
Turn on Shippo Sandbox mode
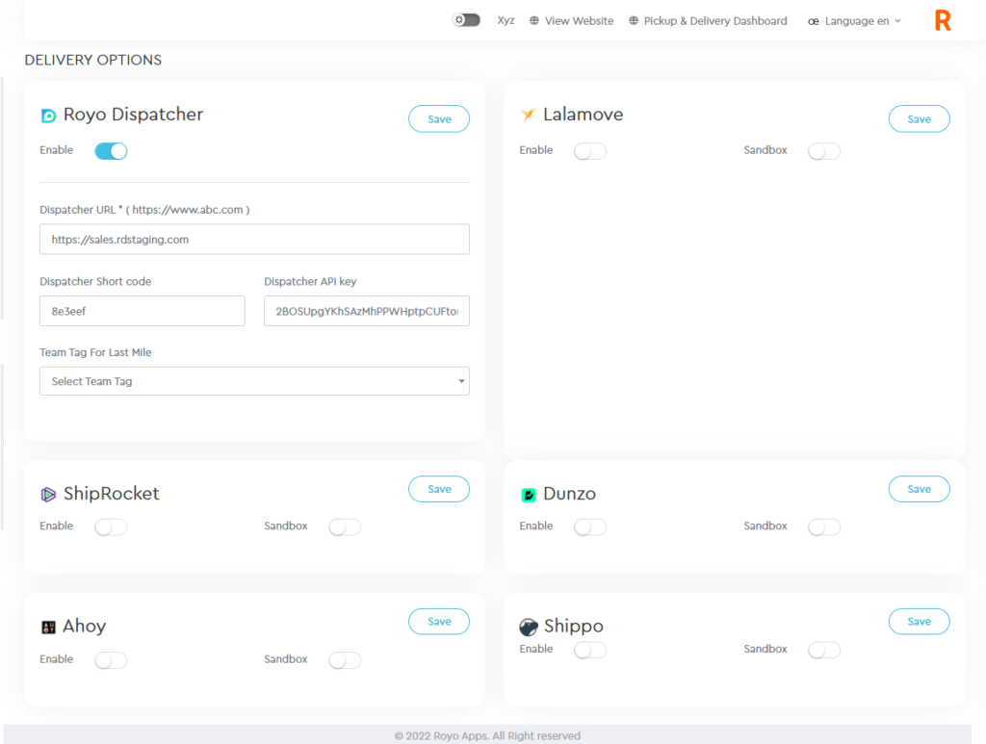[x=824, y=650]
